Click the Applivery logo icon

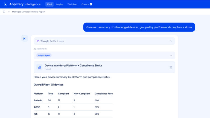click(5, 4)
